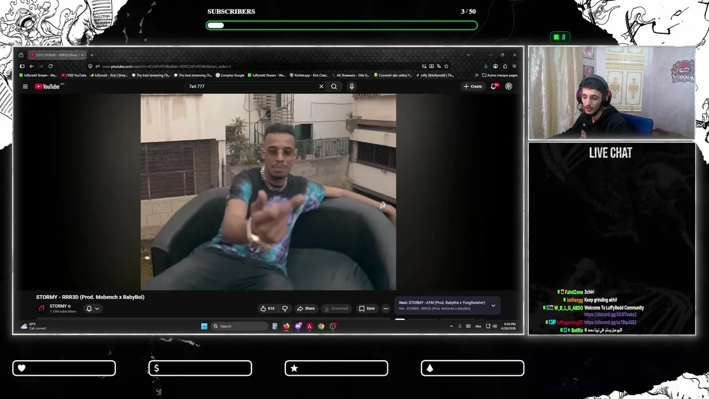The height and width of the screenshot is (399, 709).
Task: Open the browser downloads icon
Action: [x=486, y=66]
